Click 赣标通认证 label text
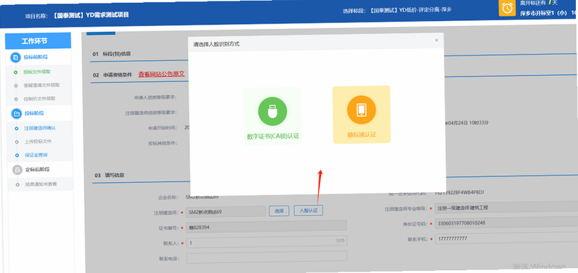Screen dimensions: 578x273 [x=362, y=135]
